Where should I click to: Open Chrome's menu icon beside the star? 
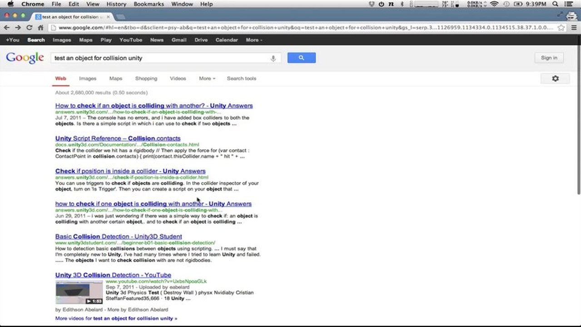tap(573, 27)
